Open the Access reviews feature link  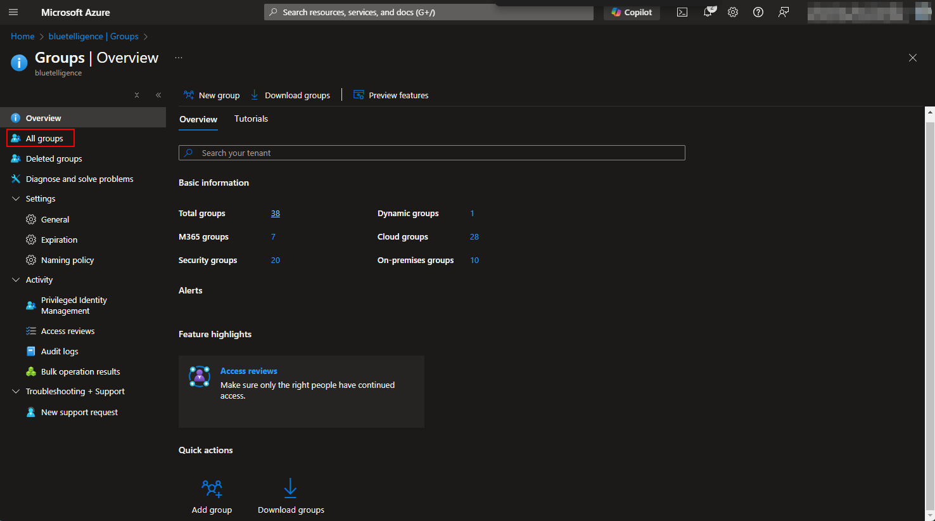pos(248,371)
